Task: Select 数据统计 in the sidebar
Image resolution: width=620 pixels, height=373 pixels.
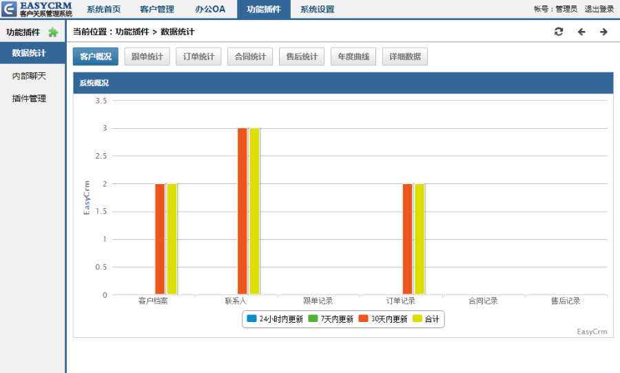Action: 32,53
